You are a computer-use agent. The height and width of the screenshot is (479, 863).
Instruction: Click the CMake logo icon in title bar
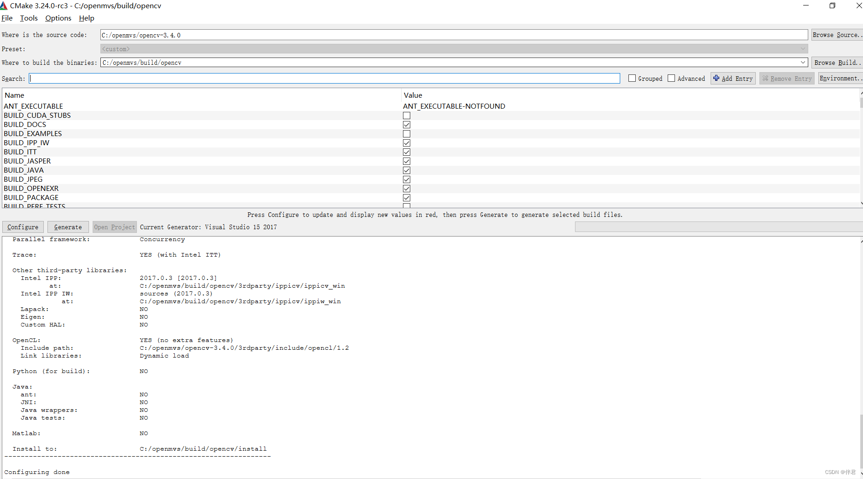coord(4,6)
